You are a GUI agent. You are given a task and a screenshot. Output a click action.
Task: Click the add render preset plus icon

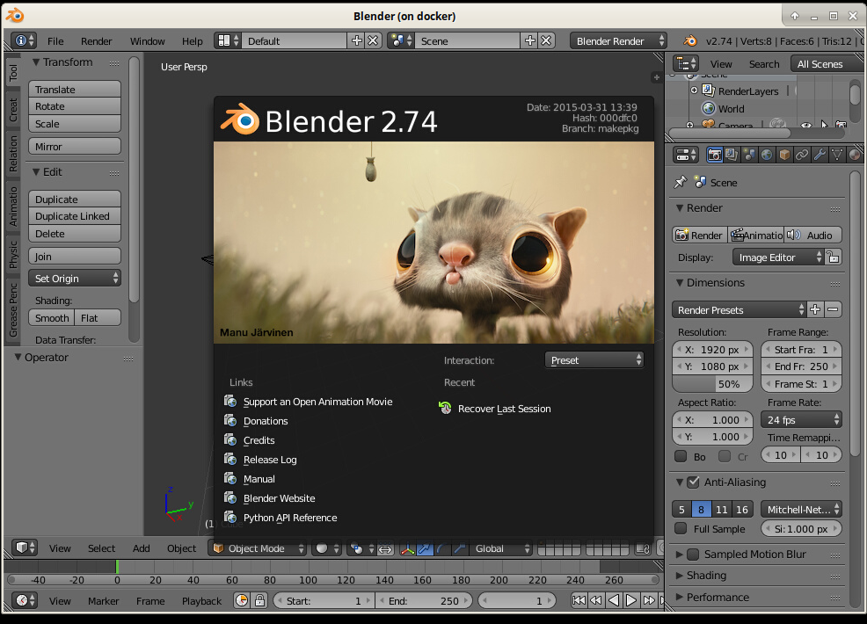click(815, 309)
